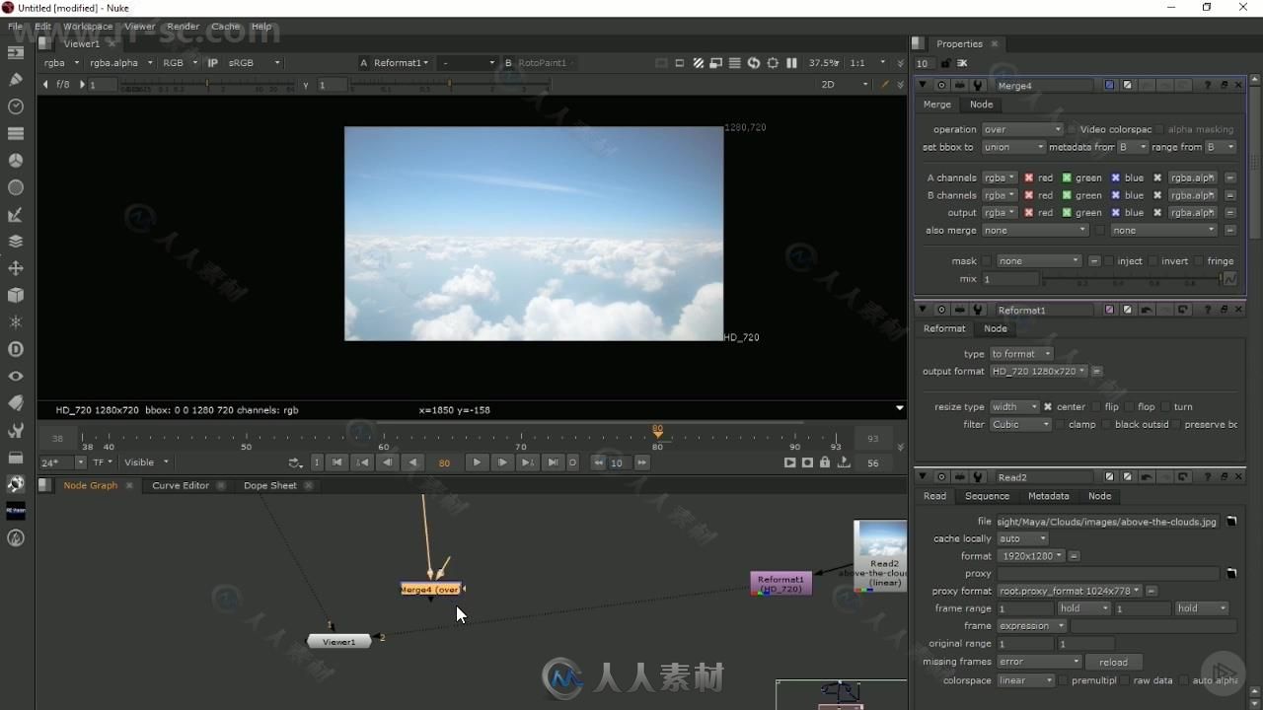Screen dimensions: 1263x710
Task: Open the filter Cubic dropdown
Action: pos(1020,424)
